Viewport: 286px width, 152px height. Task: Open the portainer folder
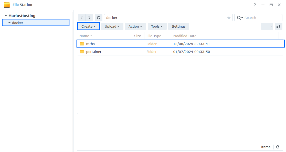[94, 52]
